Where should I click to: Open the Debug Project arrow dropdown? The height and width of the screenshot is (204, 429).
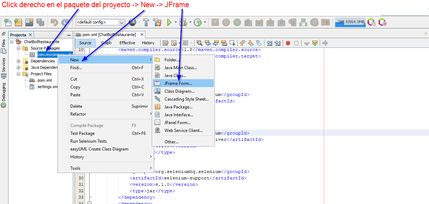190,22
